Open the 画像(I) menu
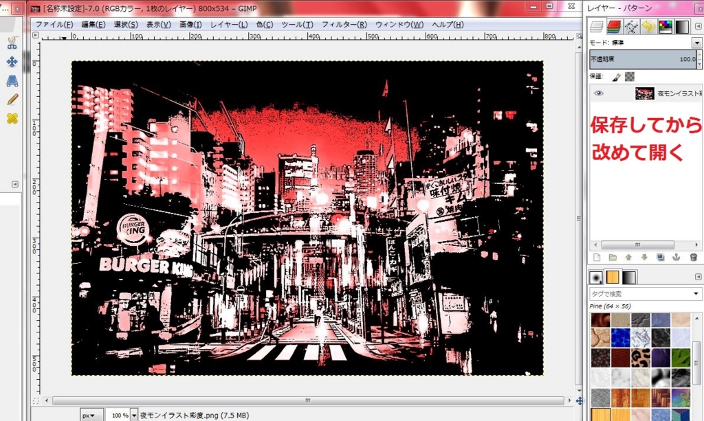This screenshot has width=704, height=421. [190, 25]
